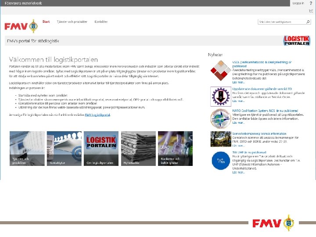Screen dimensions: 316x237
Task: Open Semesterbemanning teknisk information headline
Action: point(259,133)
